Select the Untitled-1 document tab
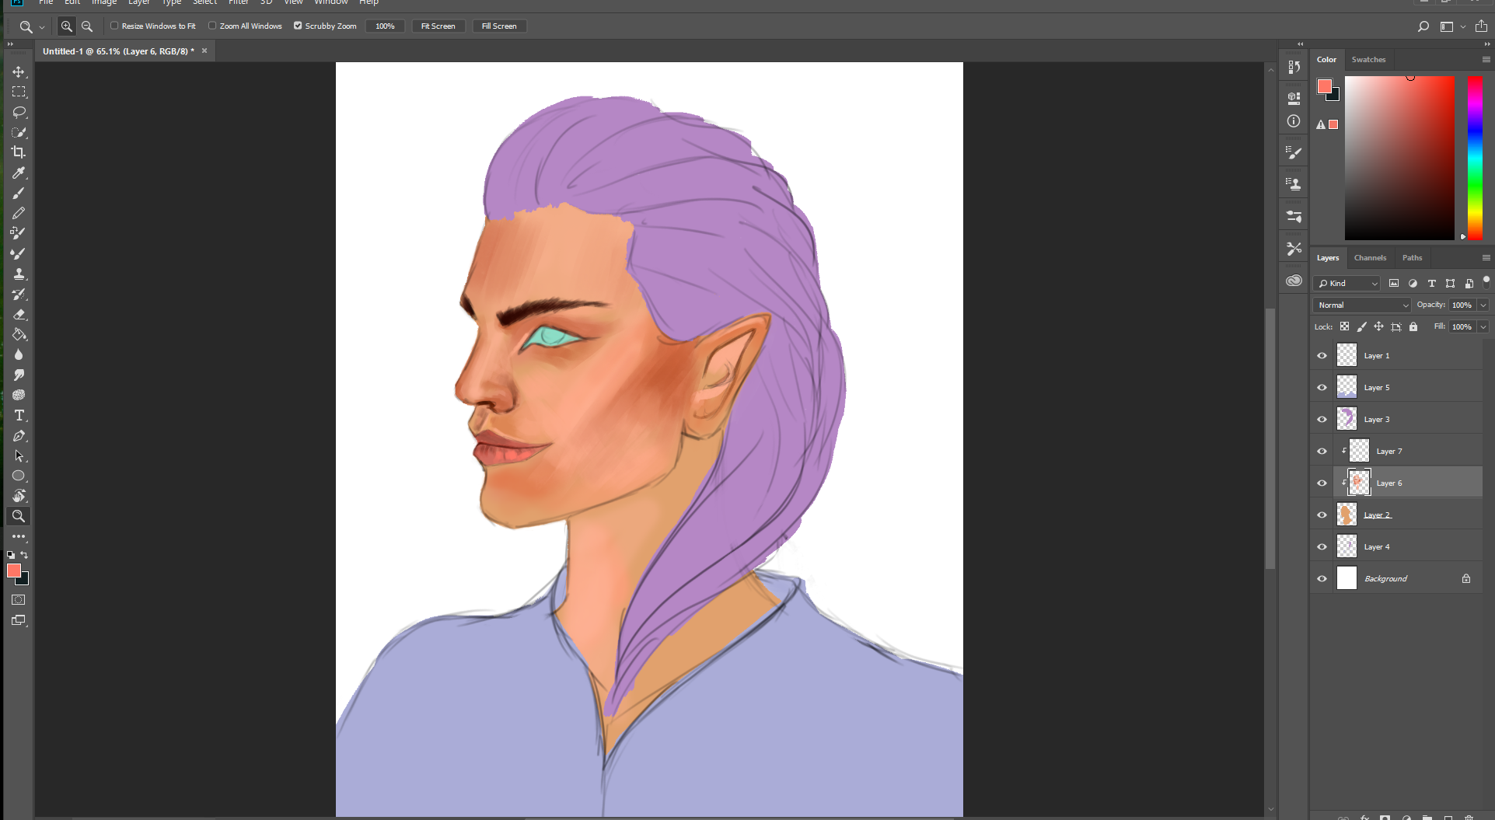Screen dimensions: 1495x820 click(118, 51)
